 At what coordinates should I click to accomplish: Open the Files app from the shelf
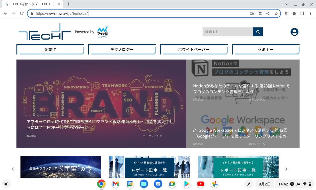(144, 184)
